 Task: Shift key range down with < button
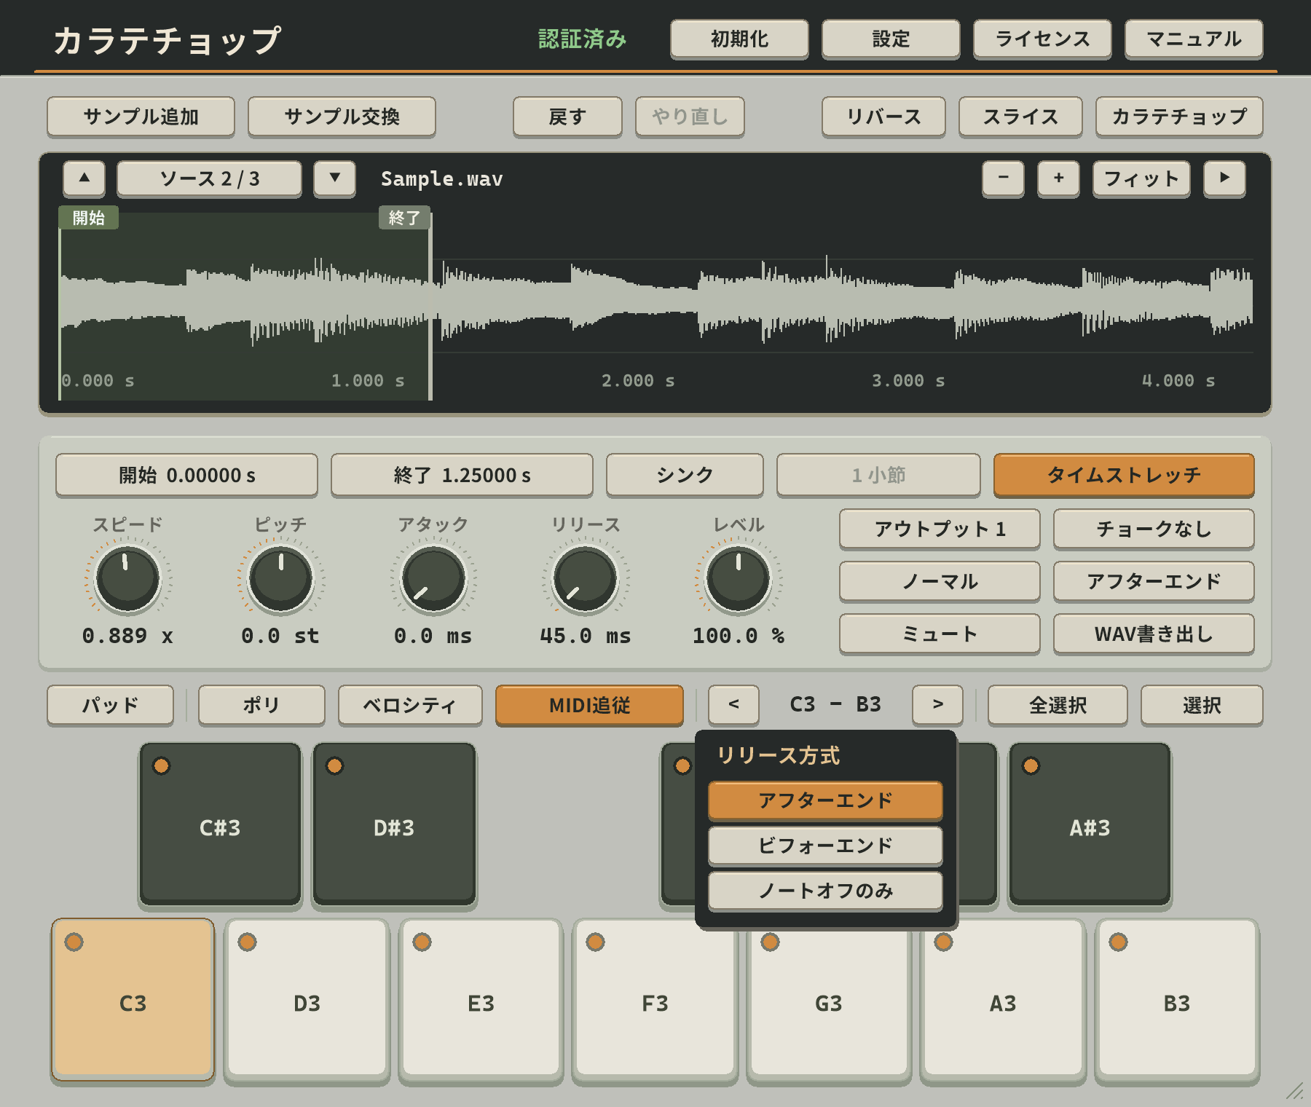pyautogui.click(x=733, y=704)
